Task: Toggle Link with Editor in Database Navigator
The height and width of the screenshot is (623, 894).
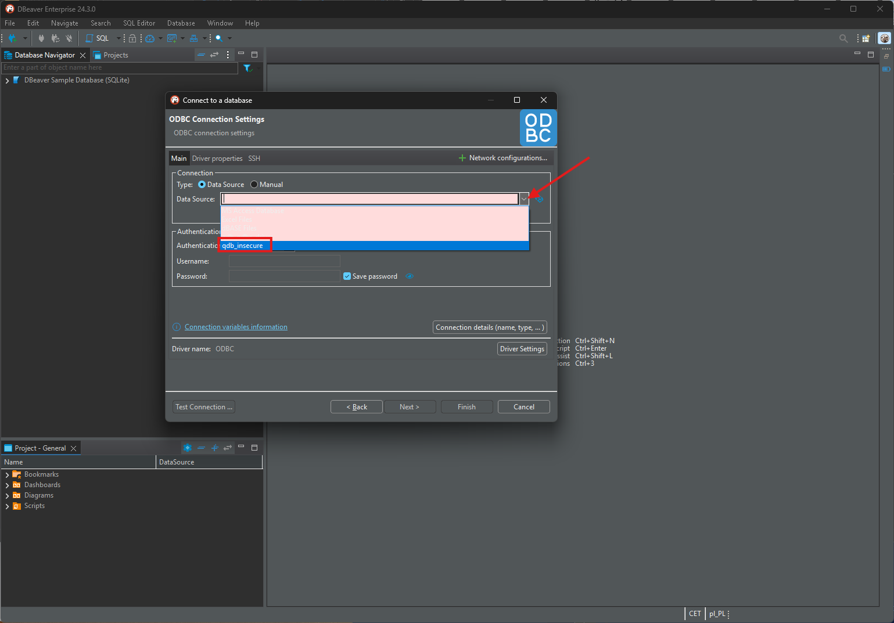Action: click(x=214, y=55)
